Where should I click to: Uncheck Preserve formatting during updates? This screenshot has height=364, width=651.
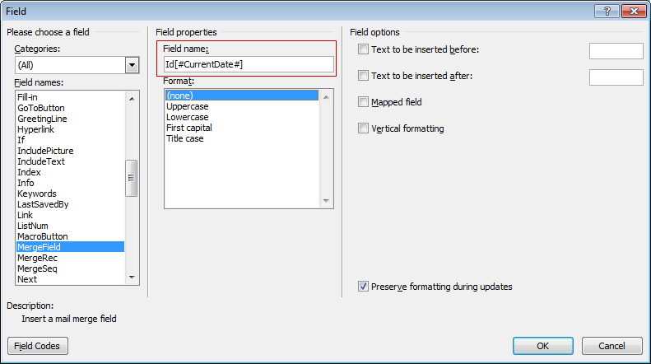tap(364, 287)
